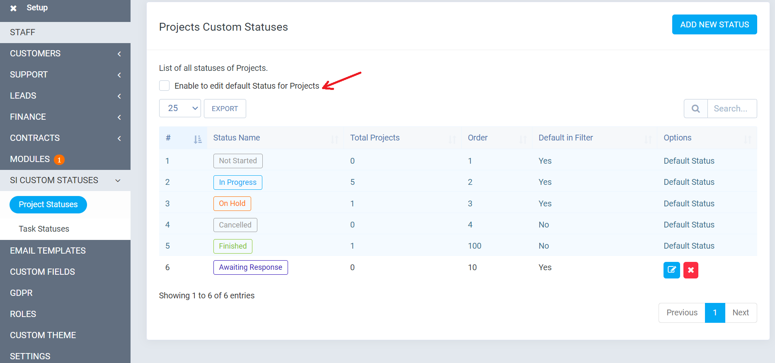Click the red delete icon for Awaiting Response
This screenshot has height=363, width=775.
[x=690, y=270]
